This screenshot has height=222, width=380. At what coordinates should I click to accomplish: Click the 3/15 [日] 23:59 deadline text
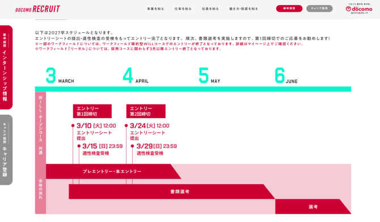(x=103, y=146)
